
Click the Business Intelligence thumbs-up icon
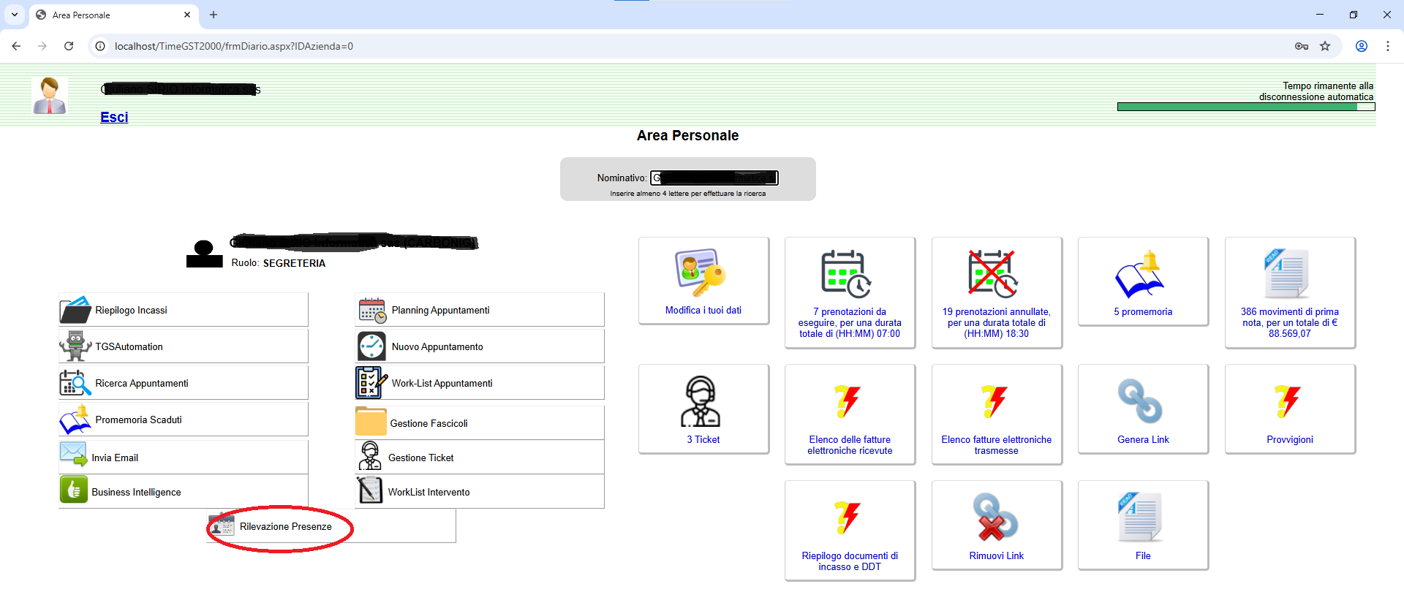coord(74,490)
